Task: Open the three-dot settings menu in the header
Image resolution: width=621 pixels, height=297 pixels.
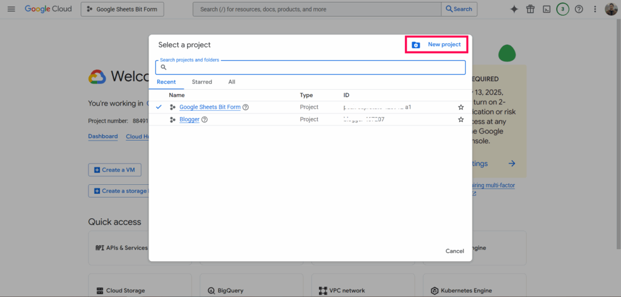Action: coord(595,9)
